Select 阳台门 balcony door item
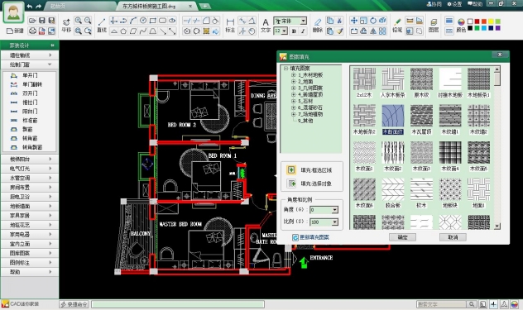 (29, 112)
